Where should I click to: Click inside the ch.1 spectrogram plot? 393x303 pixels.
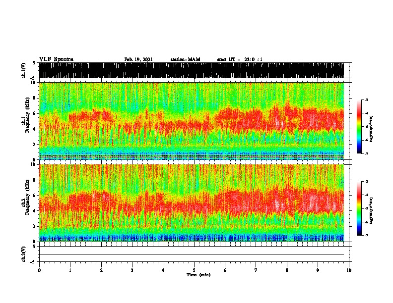click(192, 121)
